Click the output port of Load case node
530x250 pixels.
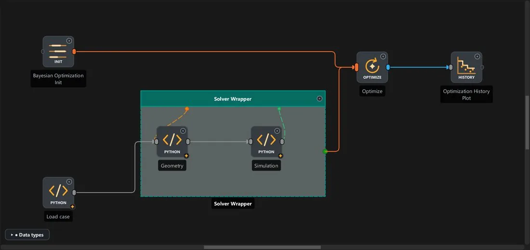(74, 193)
